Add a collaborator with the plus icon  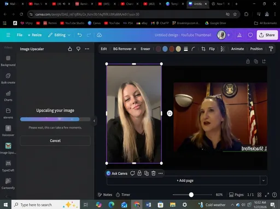[x=229, y=35]
